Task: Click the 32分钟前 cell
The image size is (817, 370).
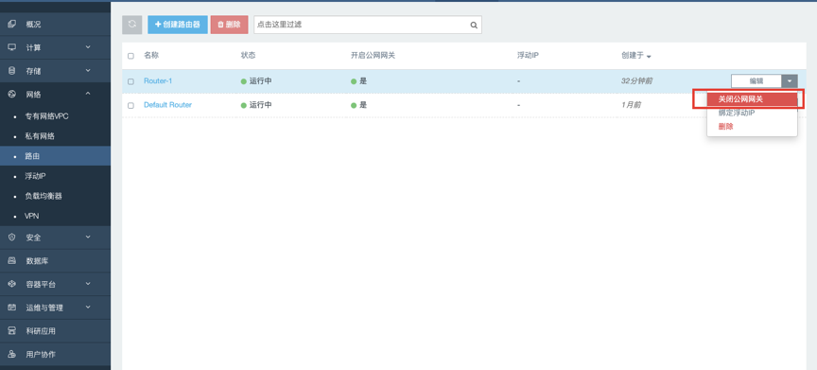Action: (x=636, y=81)
